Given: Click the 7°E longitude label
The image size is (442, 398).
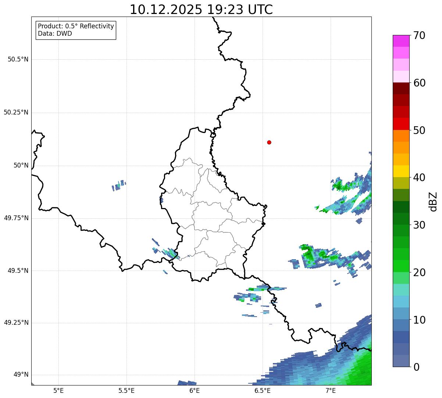Looking at the screenshot, I should tap(331, 390).
